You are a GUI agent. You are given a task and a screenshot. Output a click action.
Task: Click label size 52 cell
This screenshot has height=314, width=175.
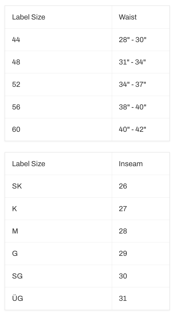click(16, 85)
